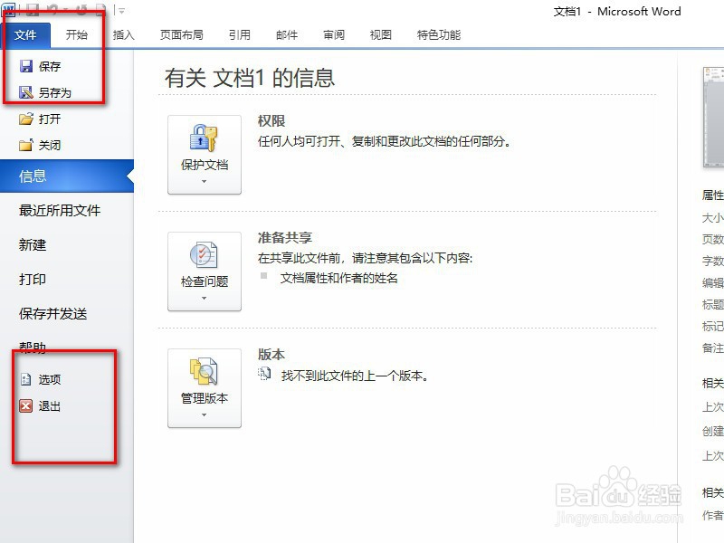Screen dimensions: 724x543
Task: Click the 管理版本 button label
Action: click(x=205, y=398)
